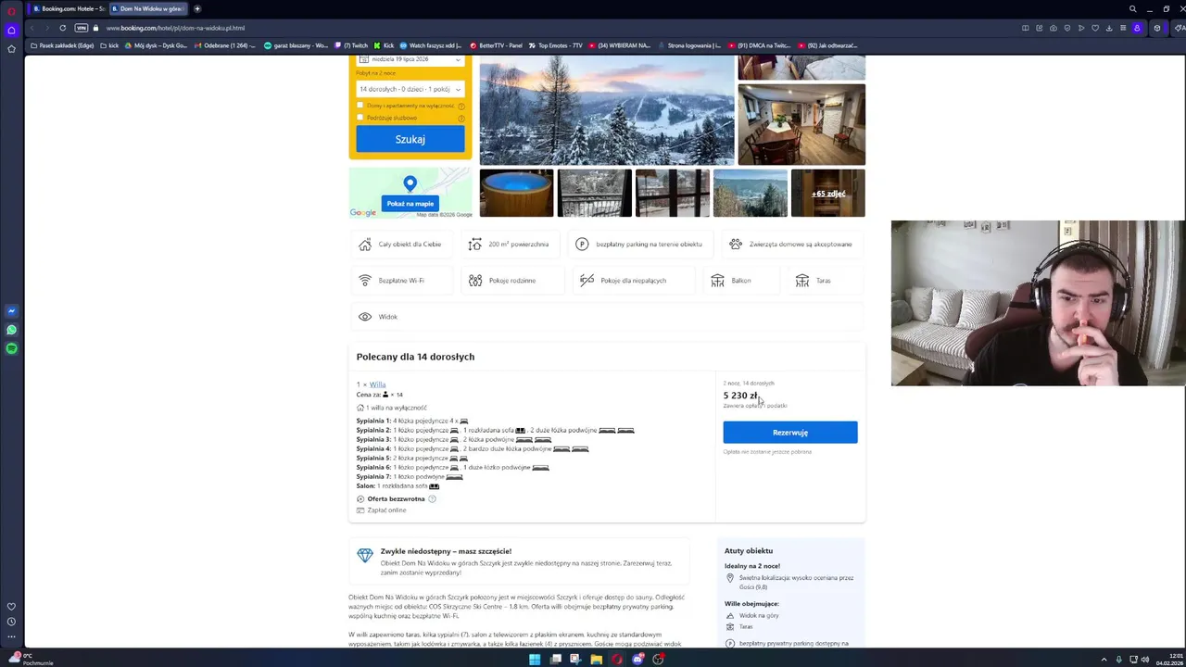
Task: Open the 'Twitch' bookmark
Action: pos(351,45)
